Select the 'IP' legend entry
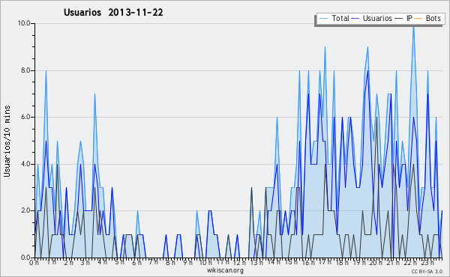 click(403, 18)
